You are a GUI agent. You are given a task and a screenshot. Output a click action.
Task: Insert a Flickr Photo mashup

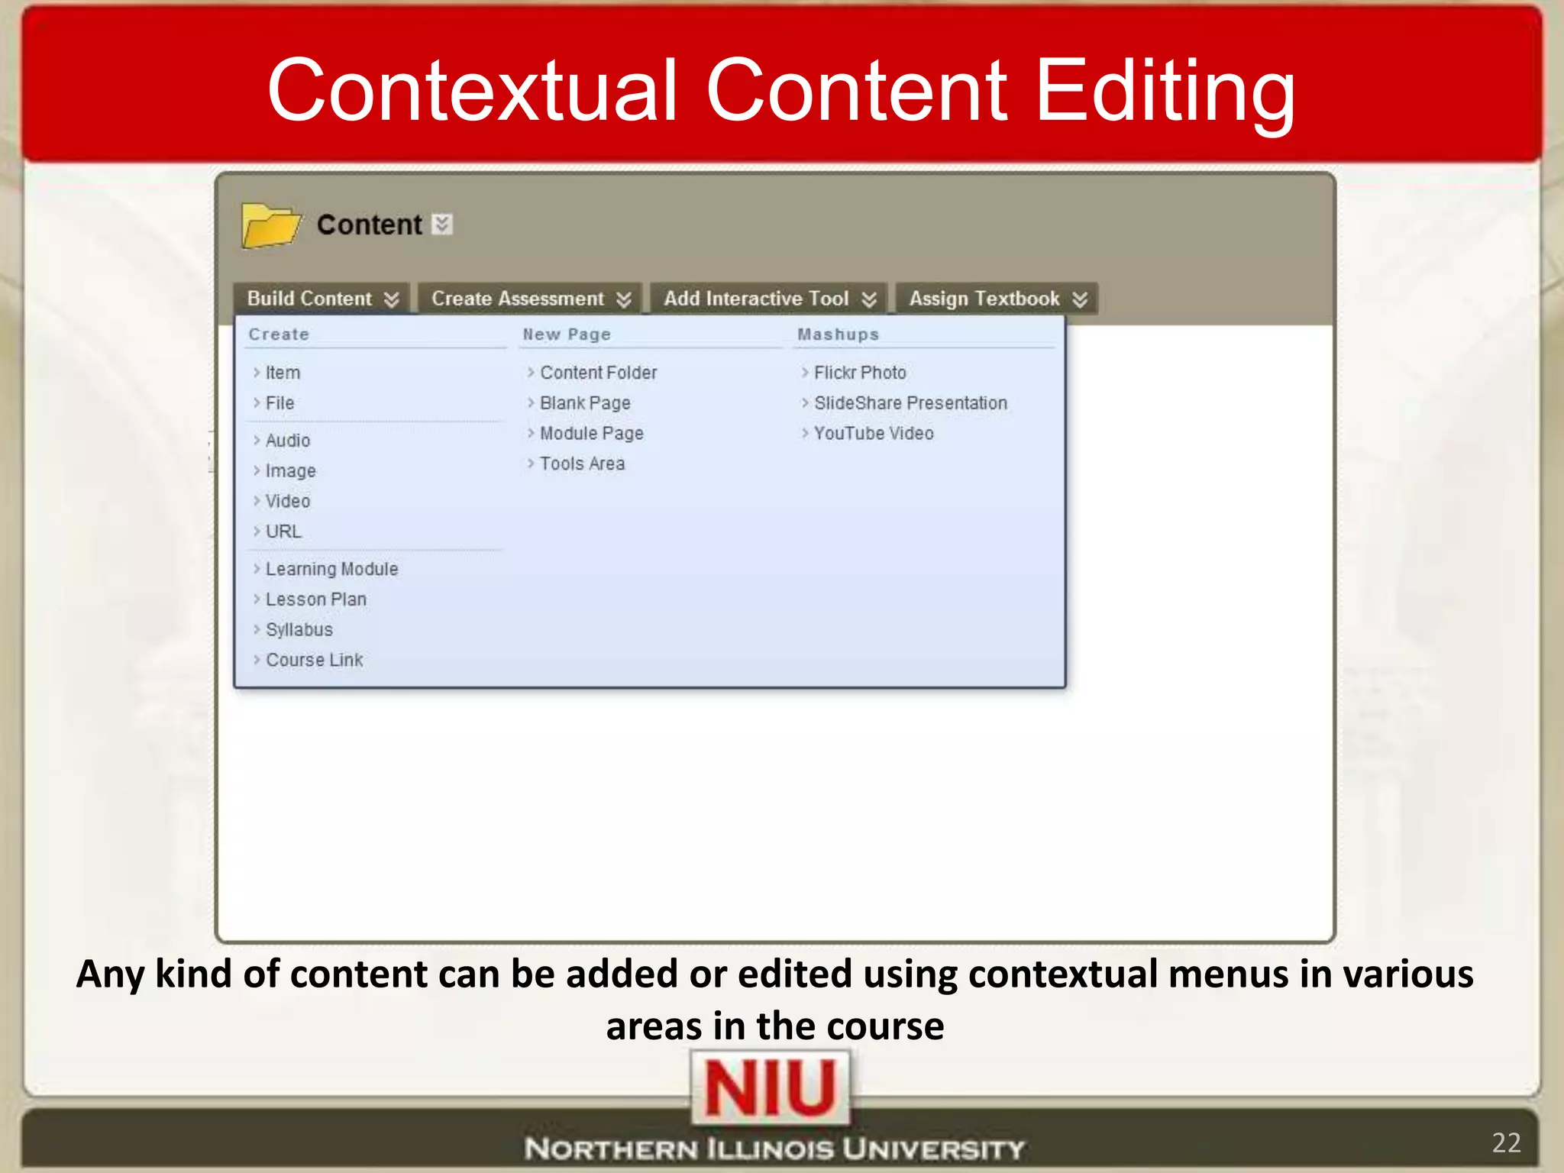coord(860,373)
